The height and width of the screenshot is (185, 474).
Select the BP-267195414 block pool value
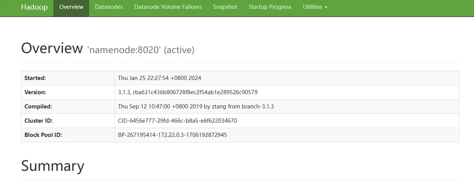point(172,135)
